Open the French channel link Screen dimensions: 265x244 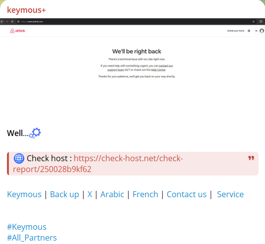[x=145, y=194]
